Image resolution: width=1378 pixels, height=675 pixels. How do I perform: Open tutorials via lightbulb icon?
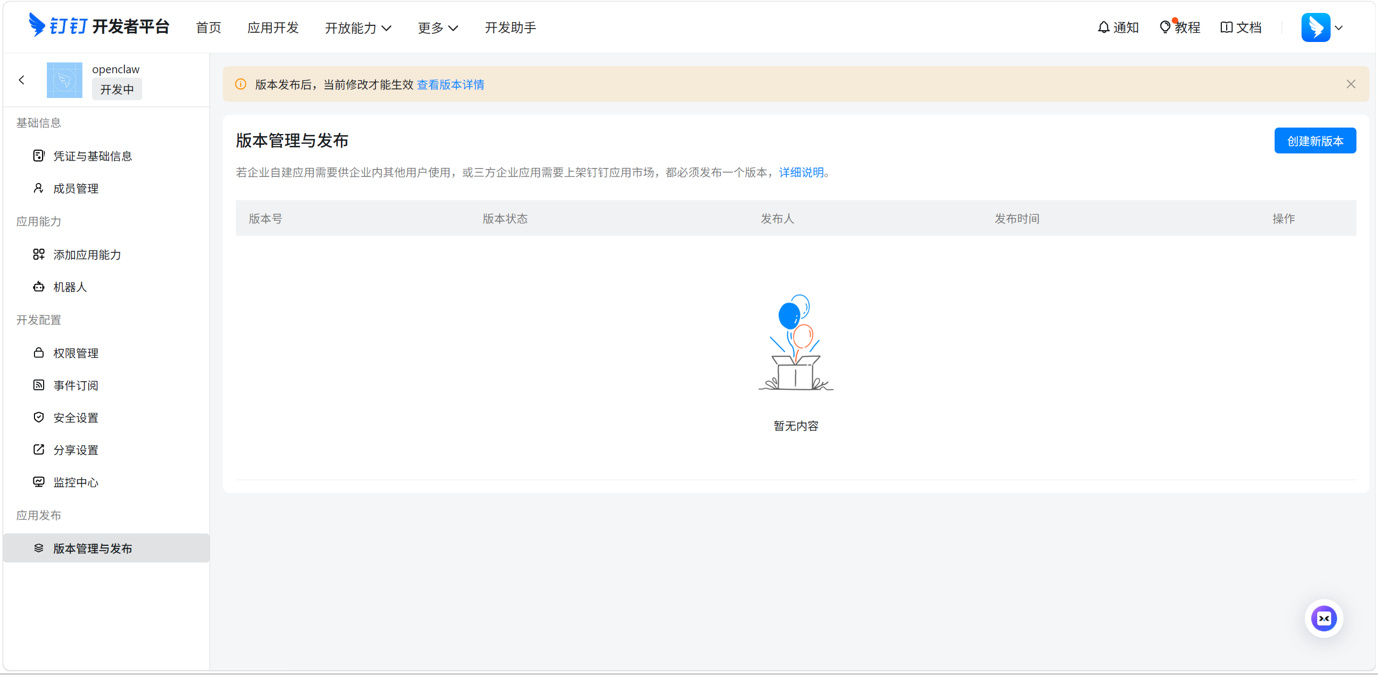click(1165, 27)
